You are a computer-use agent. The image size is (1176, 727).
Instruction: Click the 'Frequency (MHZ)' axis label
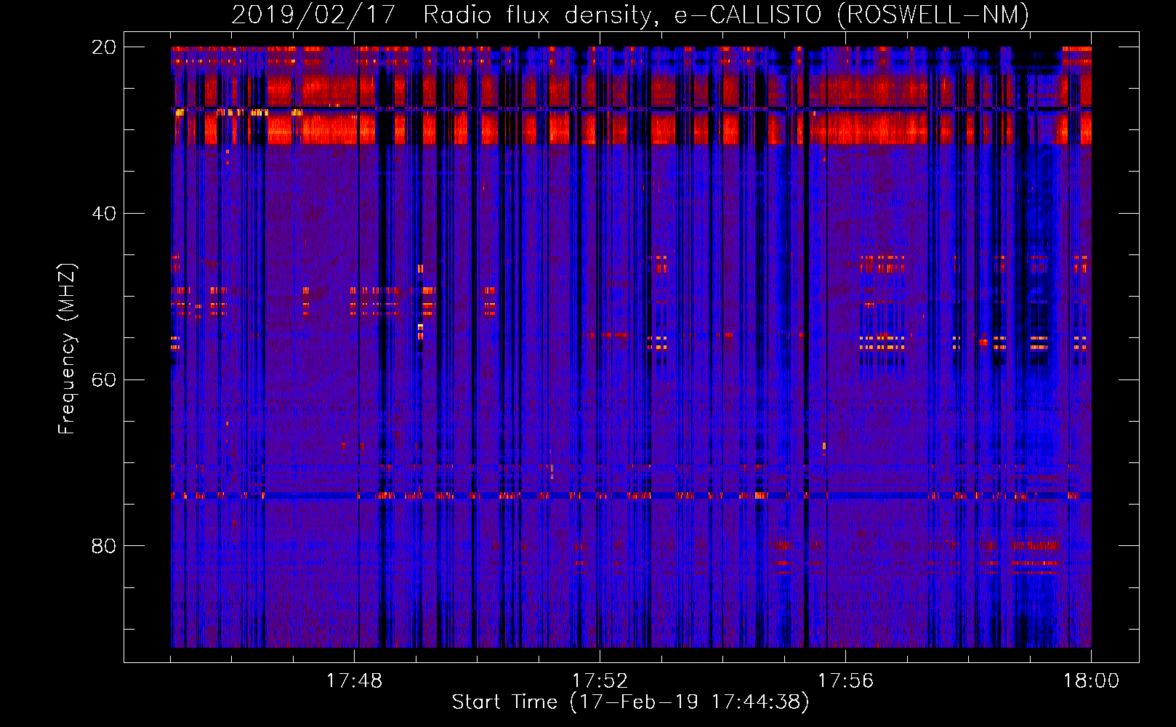[67, 349]
